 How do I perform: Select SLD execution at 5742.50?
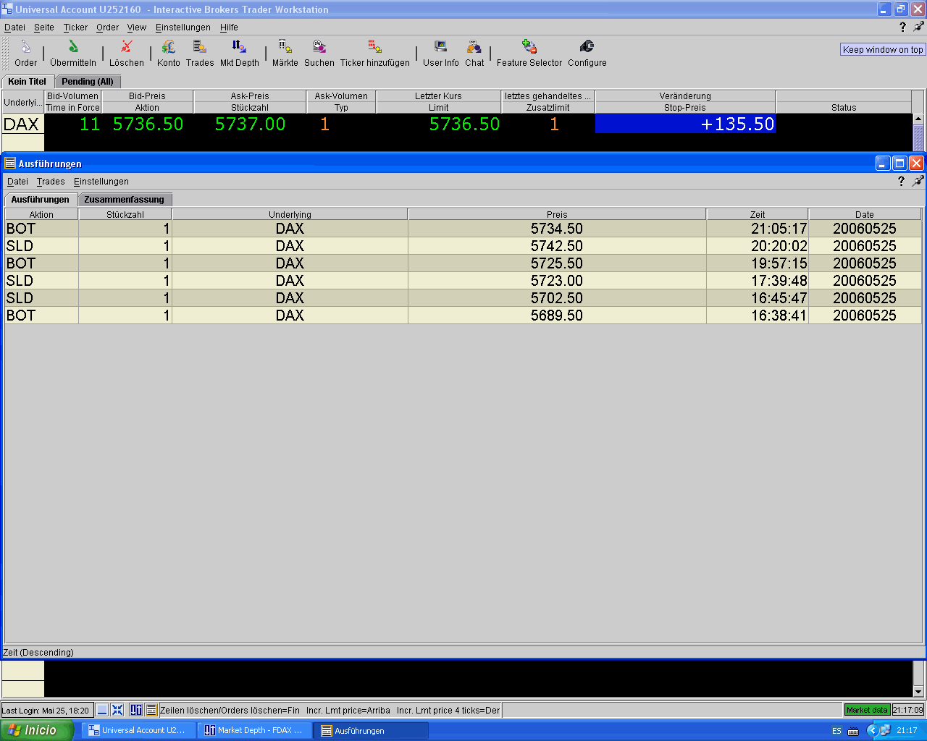[463, 246]
